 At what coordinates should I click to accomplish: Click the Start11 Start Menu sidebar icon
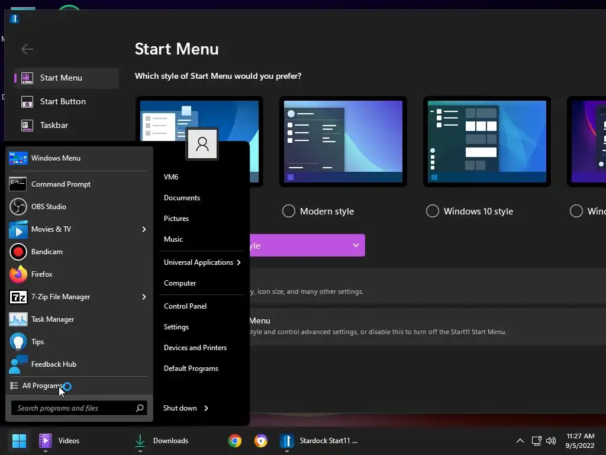(x=27, y=78)
